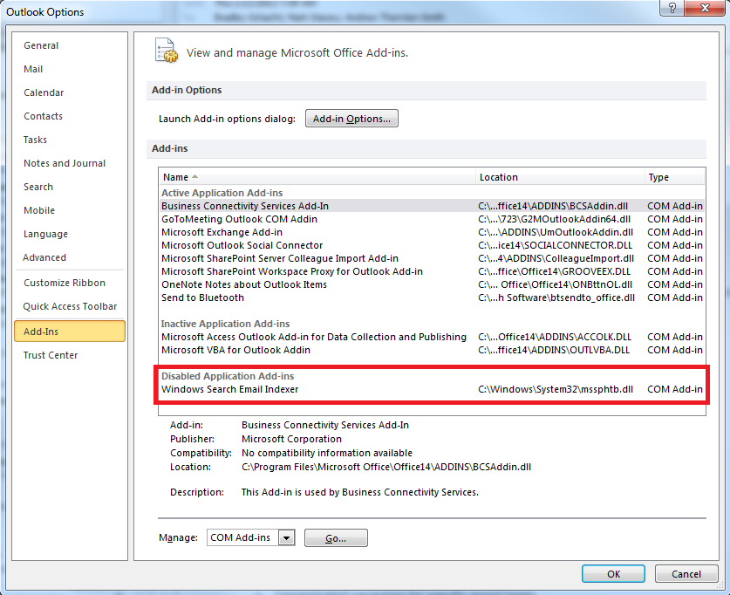Select Microsoft Outlook Social Connector row
Screen dimensions: 730x595
432,245
